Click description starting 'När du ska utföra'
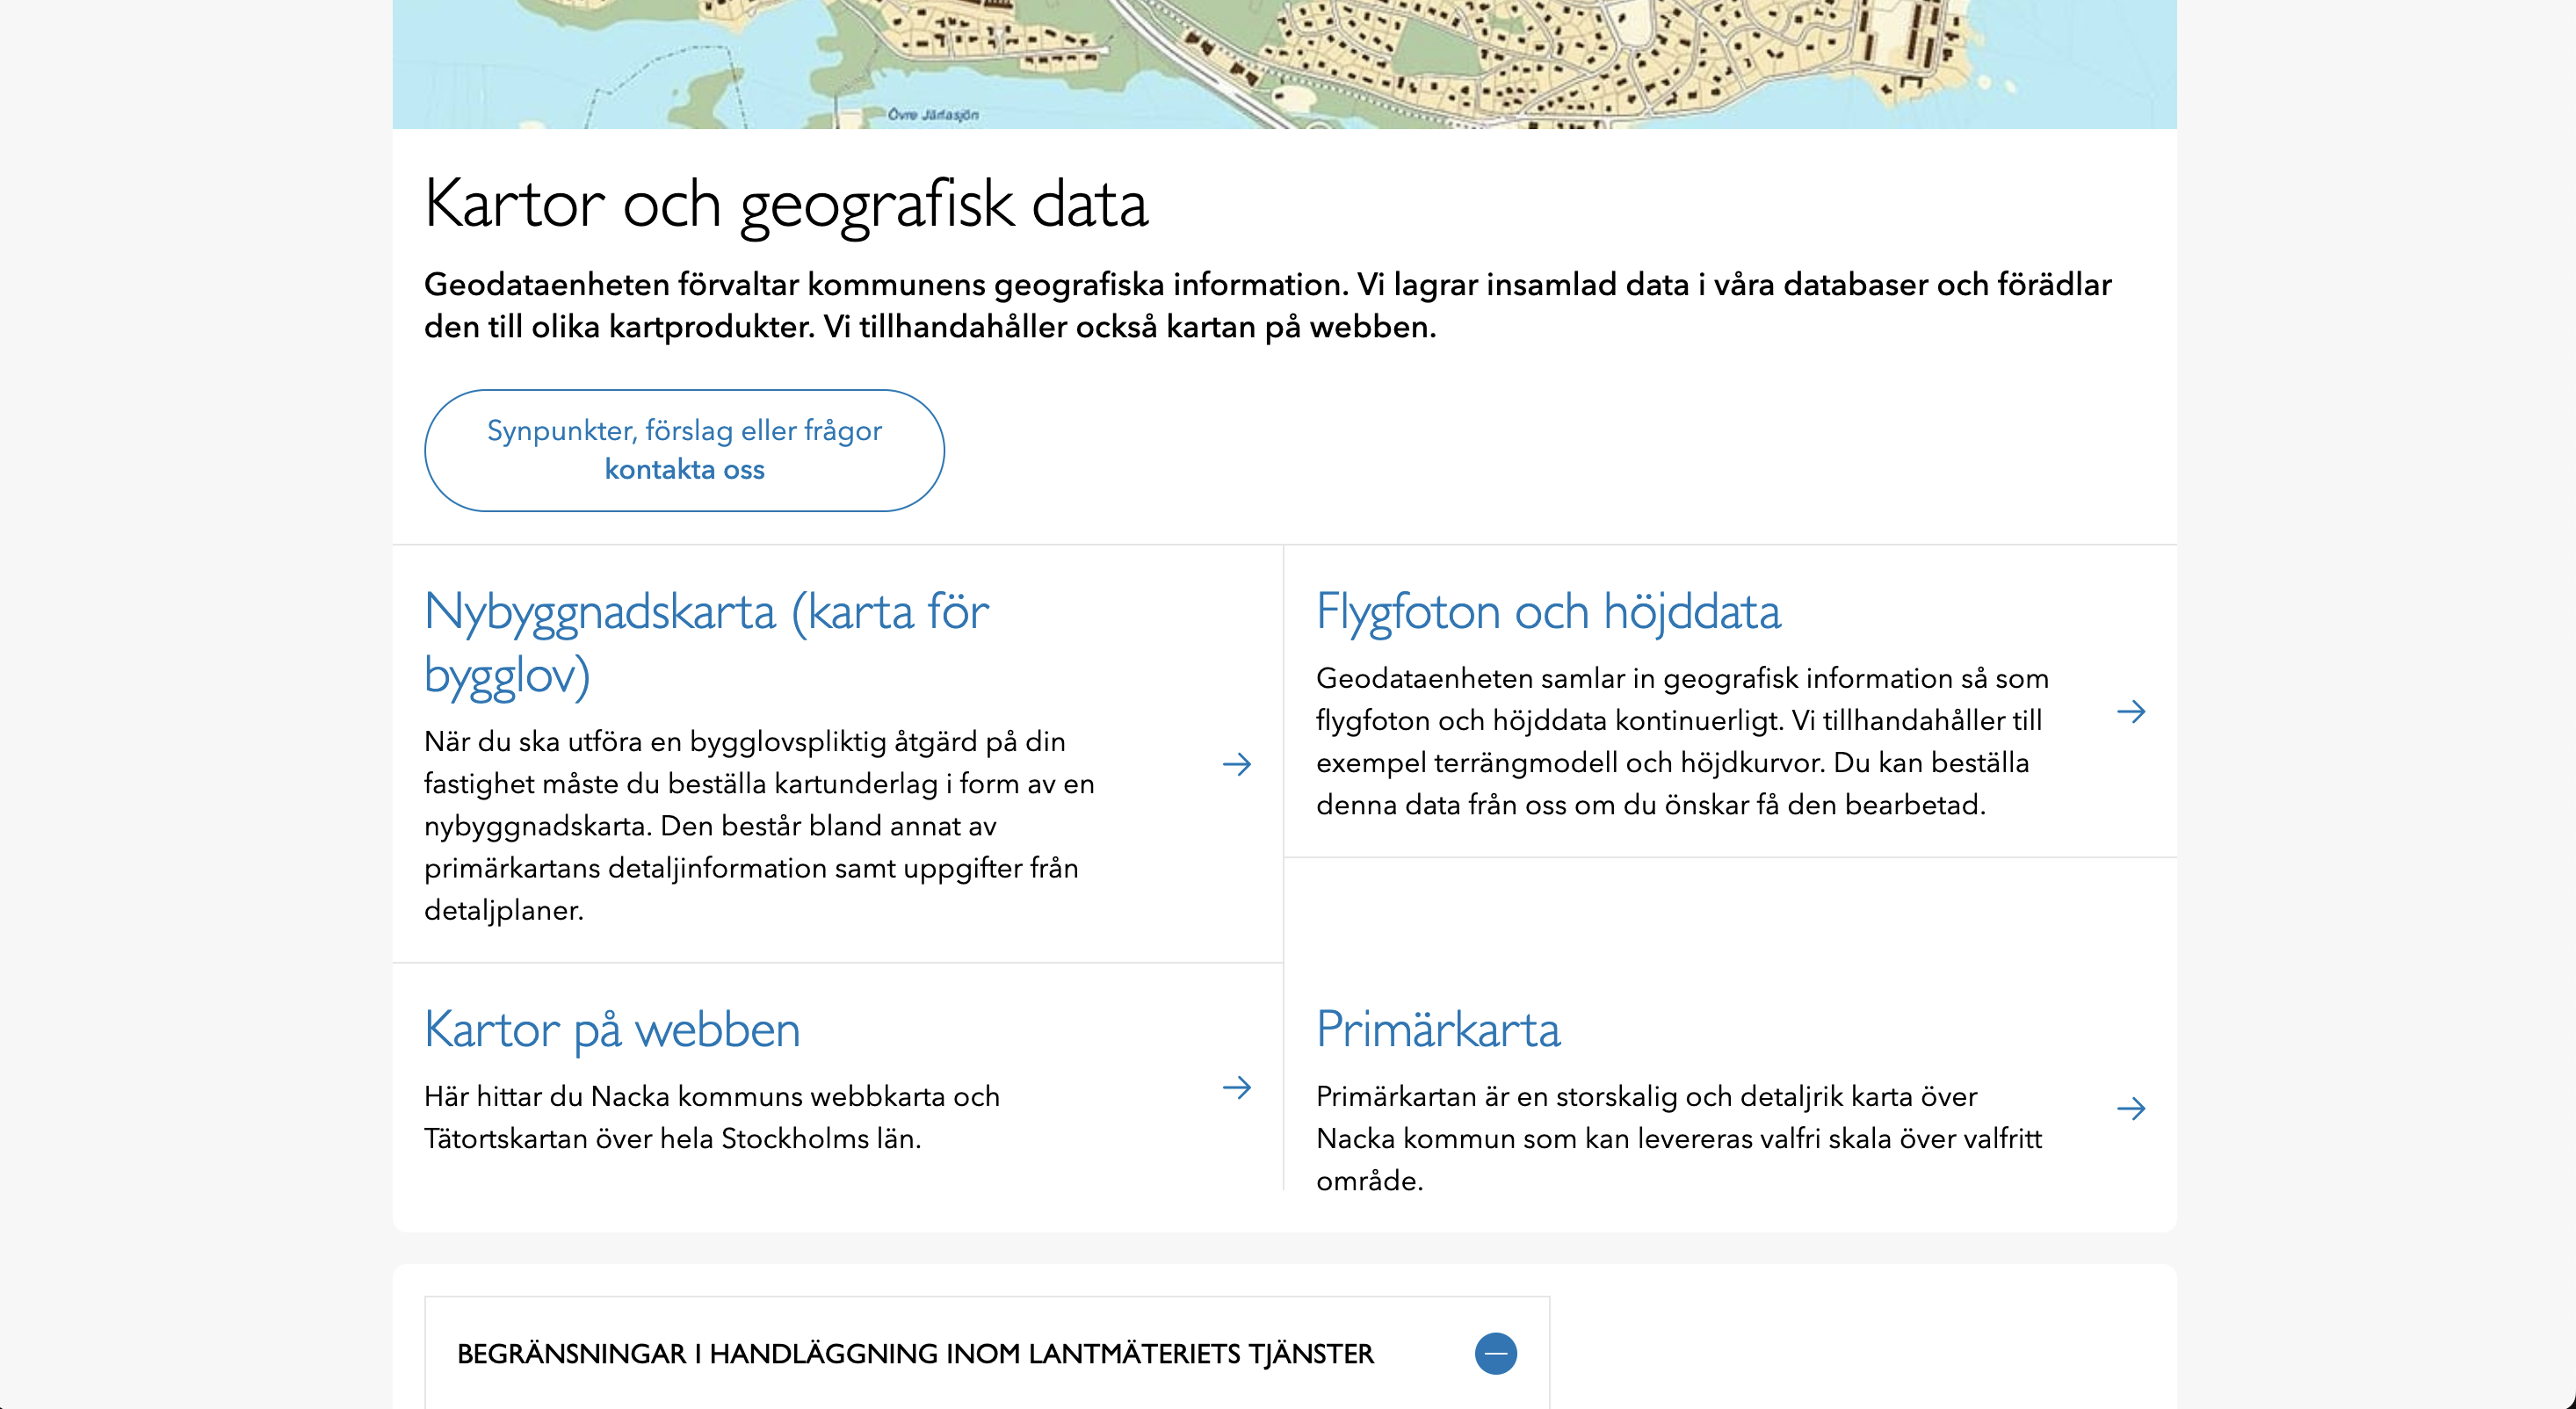This screenshot has height=1409, width=2576. tap(760, 825)
